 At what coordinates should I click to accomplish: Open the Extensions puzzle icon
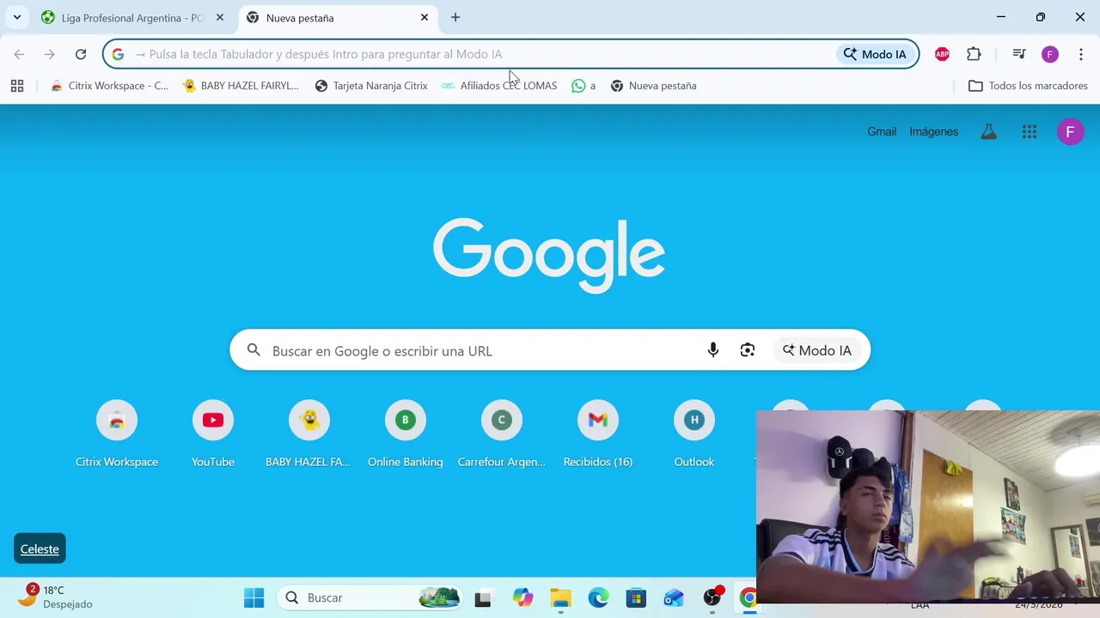coord(974,54)
